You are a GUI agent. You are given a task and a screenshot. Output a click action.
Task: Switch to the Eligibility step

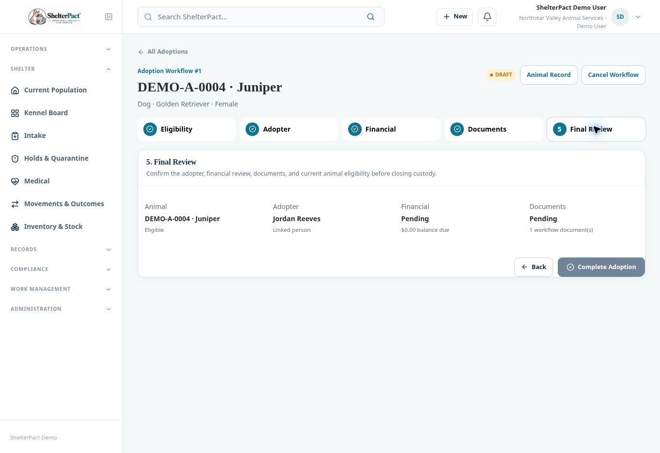pos(186,129)
